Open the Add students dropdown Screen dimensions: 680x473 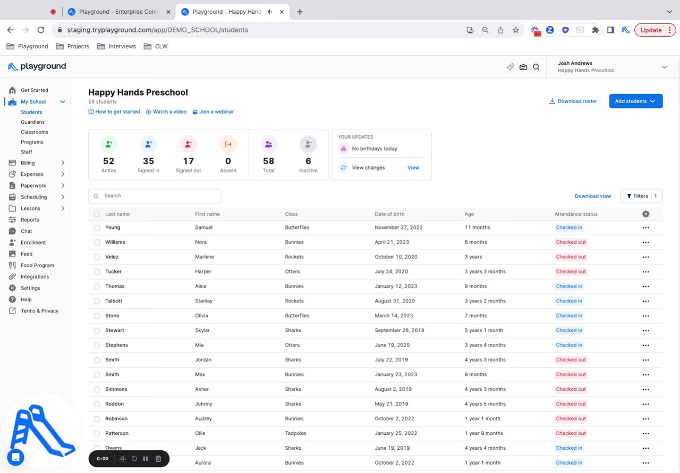coord(636,102)
